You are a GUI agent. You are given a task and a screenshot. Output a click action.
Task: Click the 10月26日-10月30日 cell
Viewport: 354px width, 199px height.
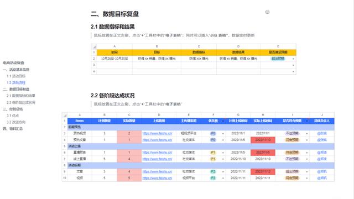pos(114,59)
